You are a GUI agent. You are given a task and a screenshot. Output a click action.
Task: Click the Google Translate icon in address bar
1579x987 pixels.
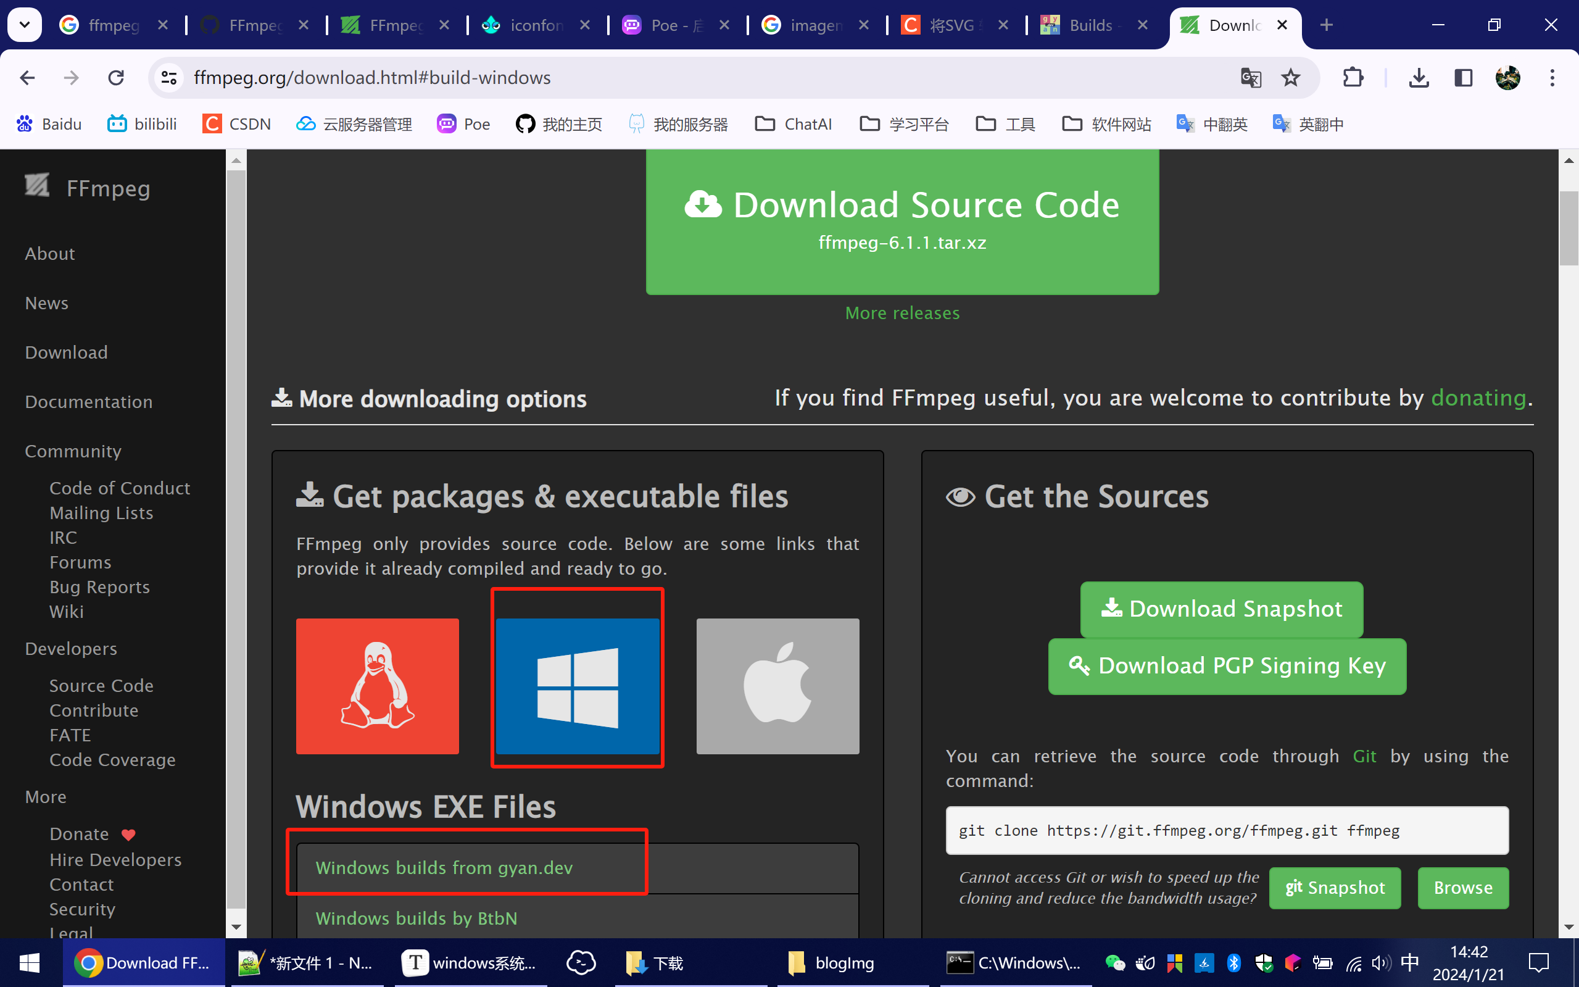click(x=1250, y=78)
